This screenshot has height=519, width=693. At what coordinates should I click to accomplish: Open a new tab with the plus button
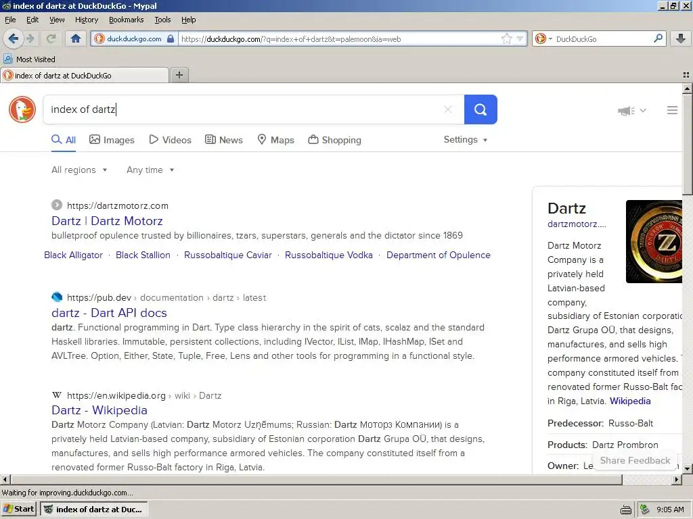click(179, 75)
